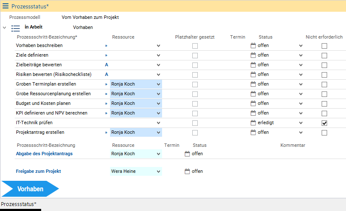Open calendar icon for IT-Technik prüfen

[253, 122]
